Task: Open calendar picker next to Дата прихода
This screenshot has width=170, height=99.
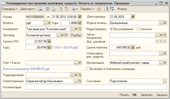Action: click(x=133, y=17)
